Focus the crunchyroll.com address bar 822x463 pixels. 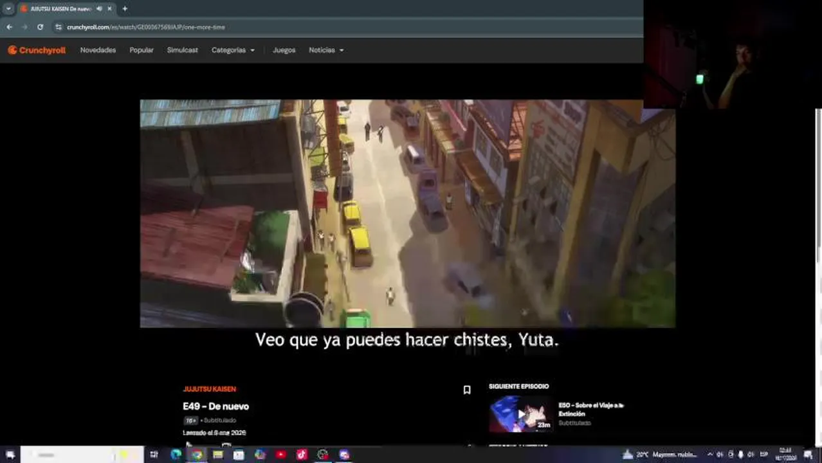[x=347, y=27]
